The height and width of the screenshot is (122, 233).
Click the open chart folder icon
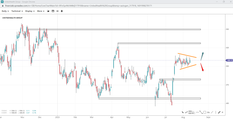click(x=48, y=11)
